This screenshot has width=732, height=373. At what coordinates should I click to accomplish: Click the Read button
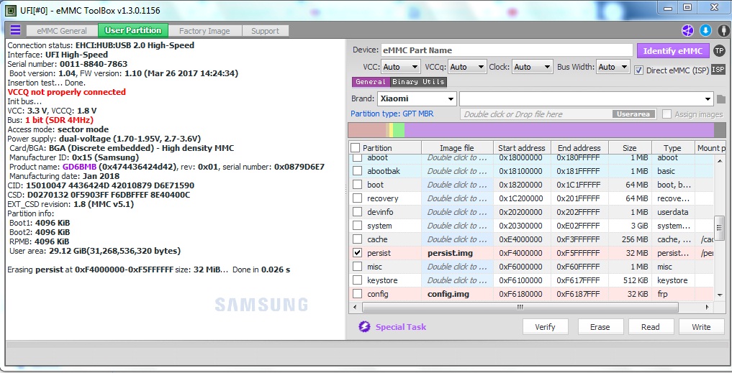650,327
